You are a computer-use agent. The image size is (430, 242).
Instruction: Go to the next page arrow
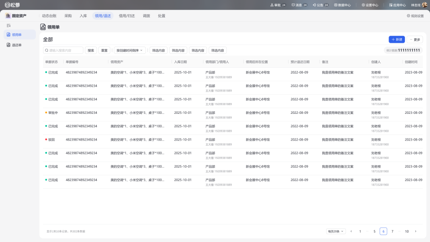[416, 231]
